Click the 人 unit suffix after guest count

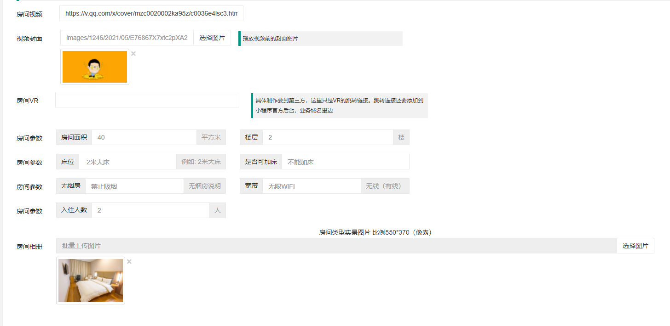[218, 210]
